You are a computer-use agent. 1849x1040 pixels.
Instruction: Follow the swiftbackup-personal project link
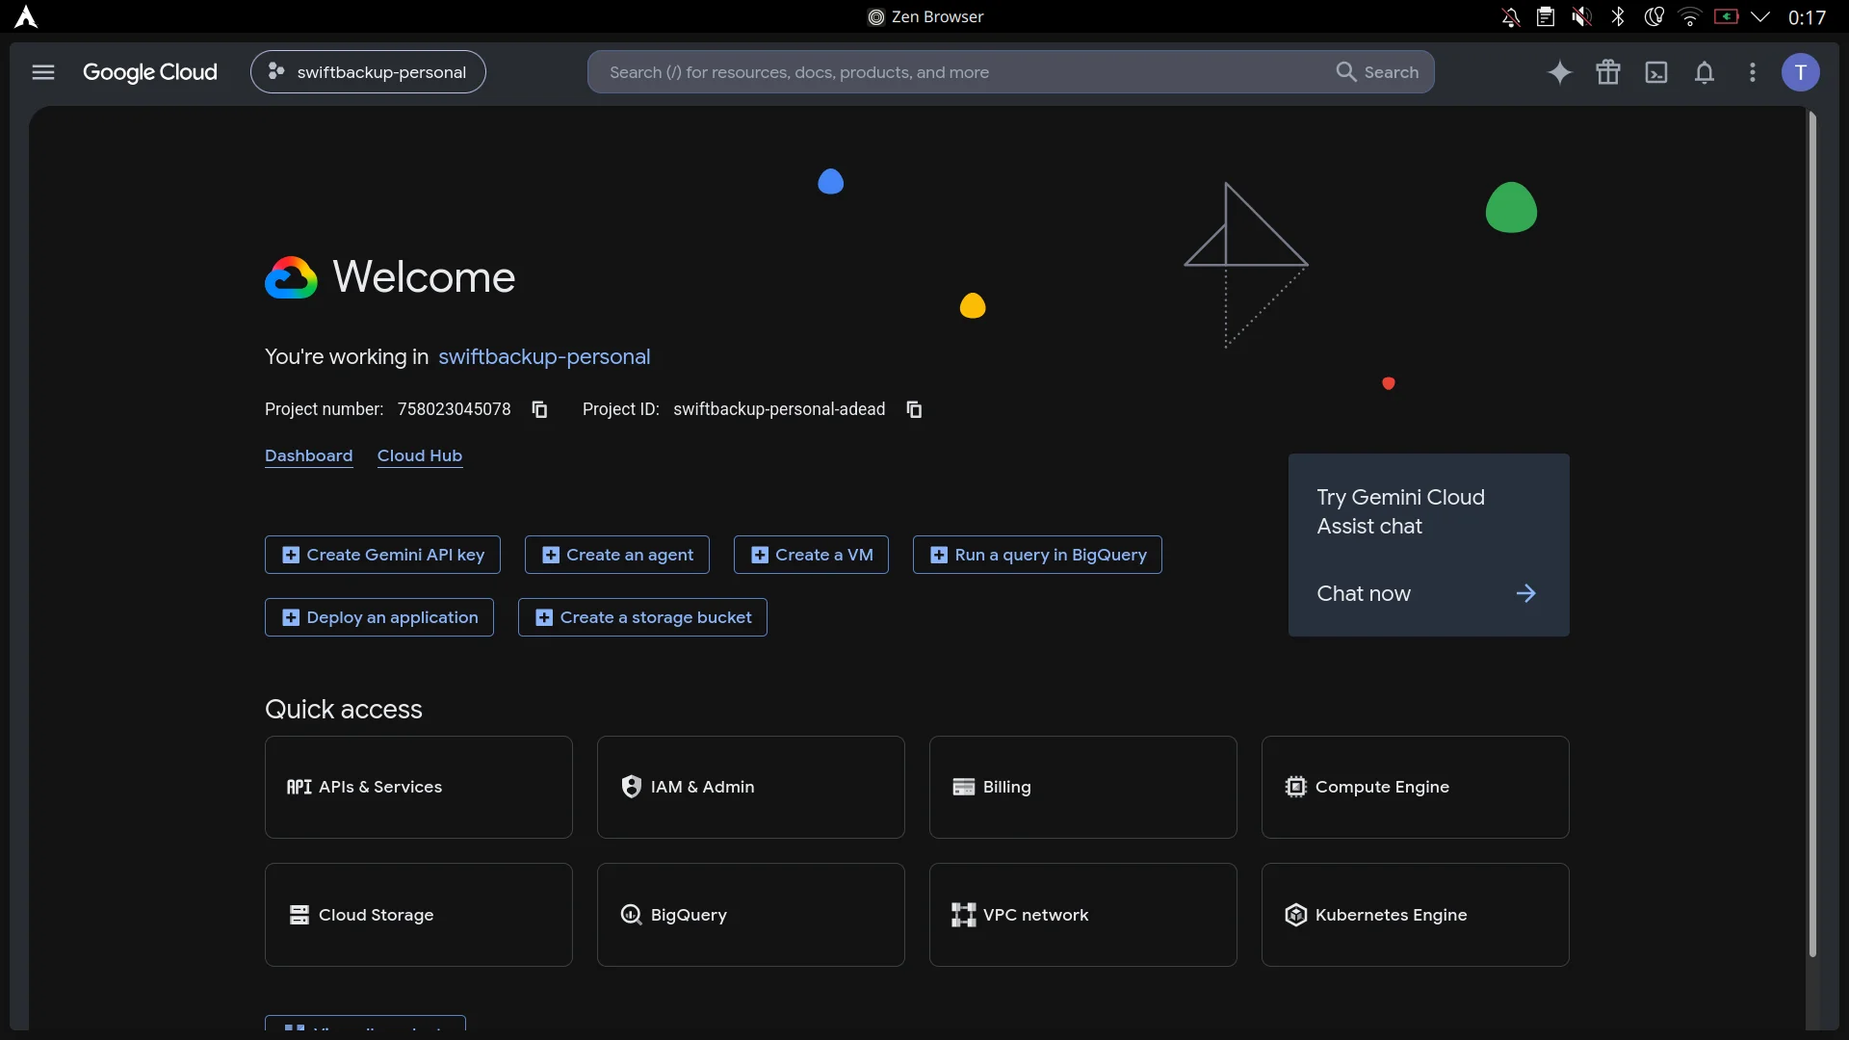click(x=544, y=357)
